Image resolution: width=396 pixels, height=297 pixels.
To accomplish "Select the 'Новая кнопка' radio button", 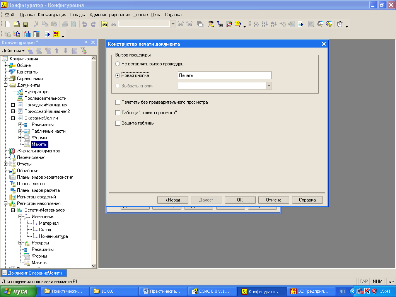I will pyautogui.click(x=118, y=75).
